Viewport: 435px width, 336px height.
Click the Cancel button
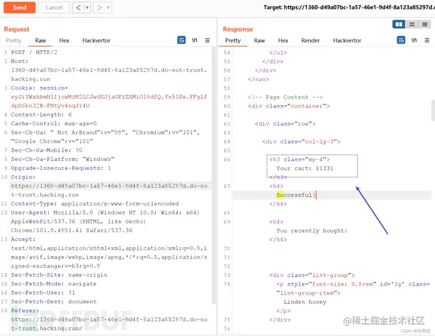coord(54,8)
